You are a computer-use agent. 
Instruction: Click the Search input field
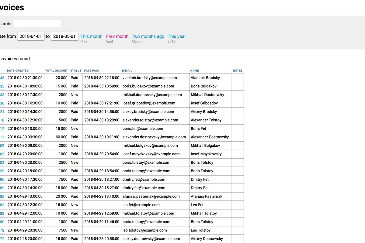pyautogui.click(x=37, y=24)
